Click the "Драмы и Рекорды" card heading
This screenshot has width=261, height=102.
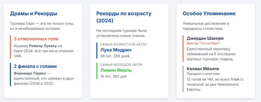pyautogui.click(x=33, y=14)
